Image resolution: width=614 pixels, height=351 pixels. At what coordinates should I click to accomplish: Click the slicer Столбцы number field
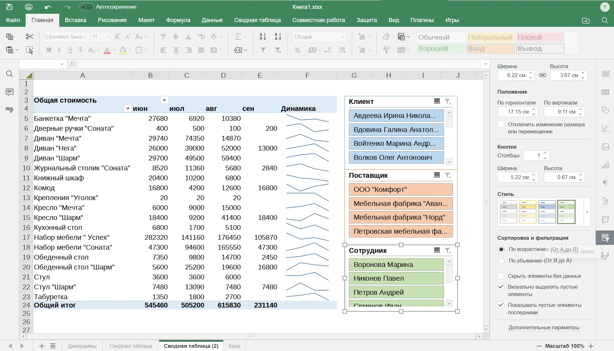click(x=533, y=156)
